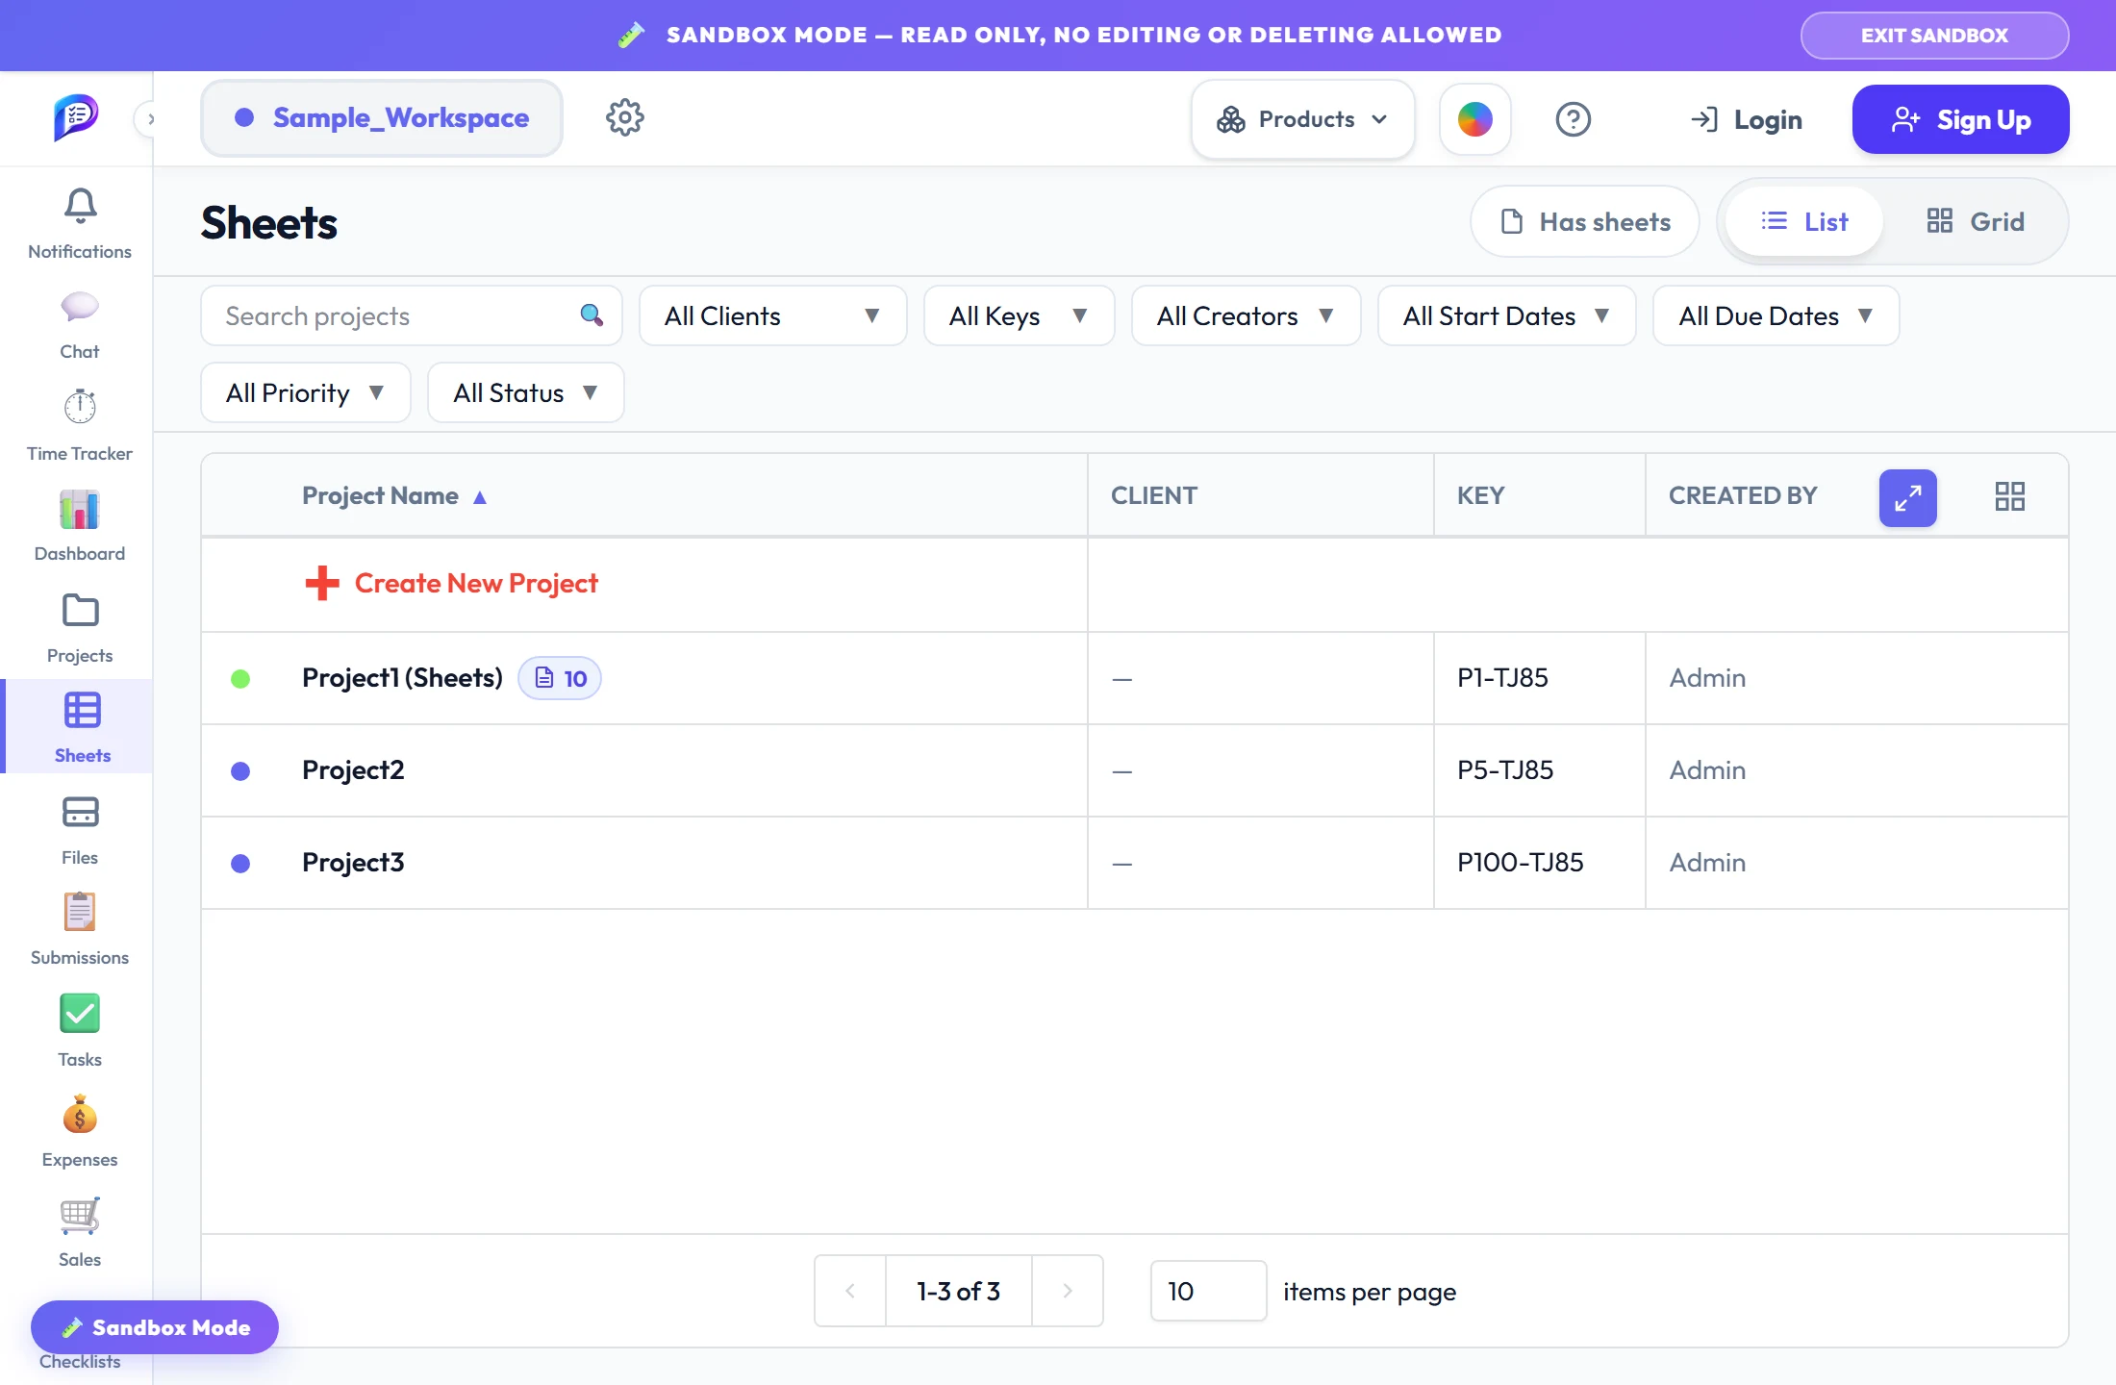Open the Notifications bell icon
2116x1385 pixels.
pyautogui.click(x=80, y=205)
